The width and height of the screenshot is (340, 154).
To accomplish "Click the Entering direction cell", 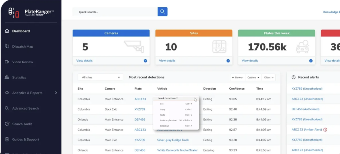I will point(209,150).
